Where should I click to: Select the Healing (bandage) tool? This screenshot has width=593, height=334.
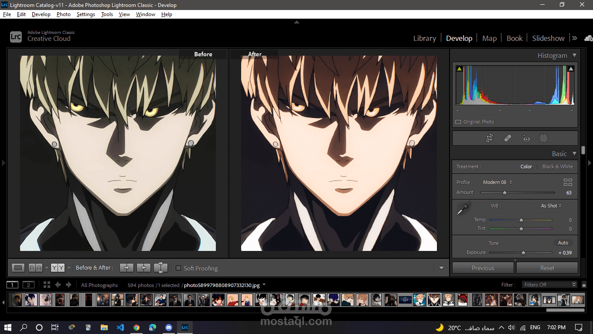point(508,138)
